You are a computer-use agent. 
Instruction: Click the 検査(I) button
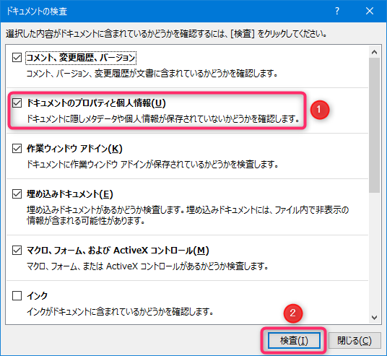tap(294, 341)
